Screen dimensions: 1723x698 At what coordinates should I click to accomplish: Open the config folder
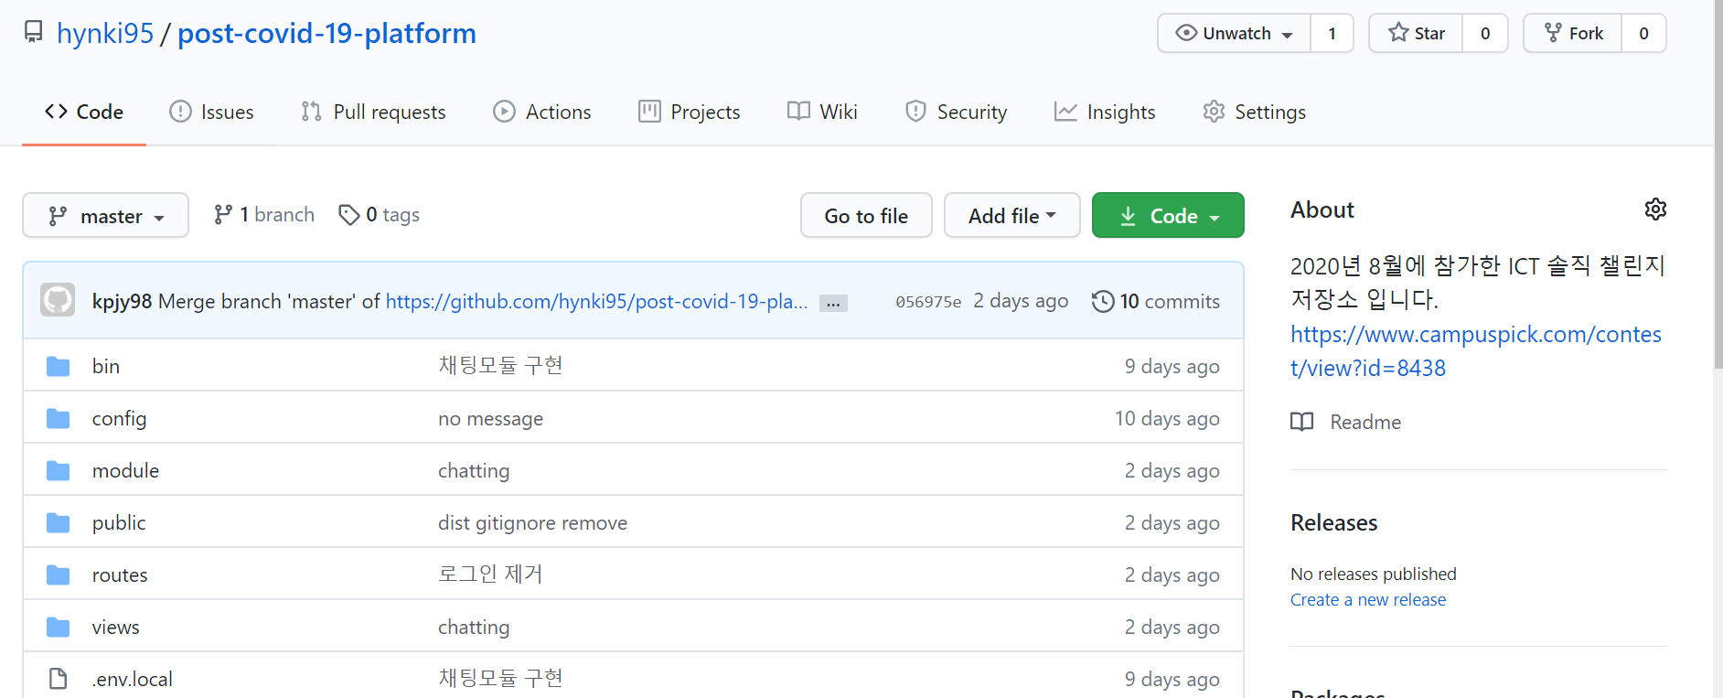[119, 418]
